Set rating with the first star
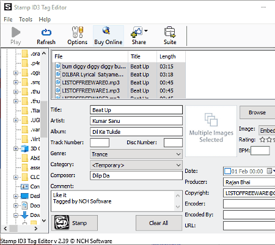The width and height of the screenshot is (275, 245). tap(262, 140)
